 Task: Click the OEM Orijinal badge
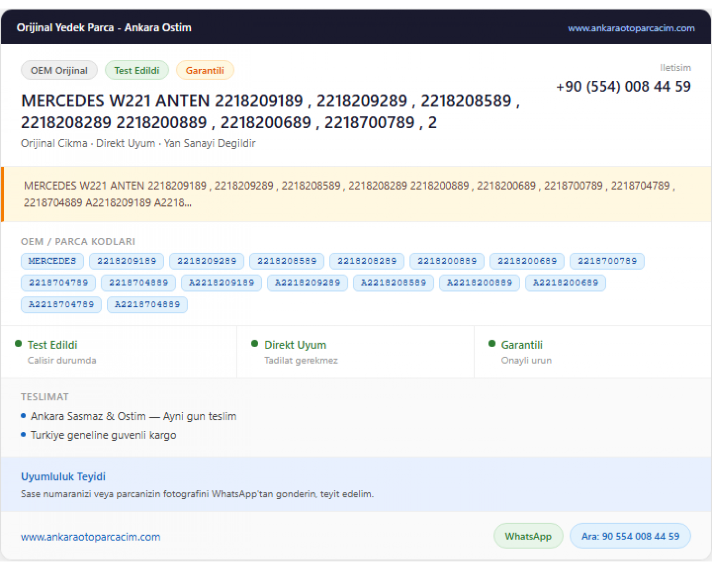pyautogui.click(x=59, y=70)
